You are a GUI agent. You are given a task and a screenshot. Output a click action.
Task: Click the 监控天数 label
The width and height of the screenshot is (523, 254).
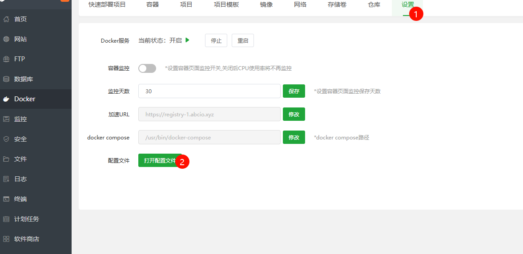pos(119,91)
